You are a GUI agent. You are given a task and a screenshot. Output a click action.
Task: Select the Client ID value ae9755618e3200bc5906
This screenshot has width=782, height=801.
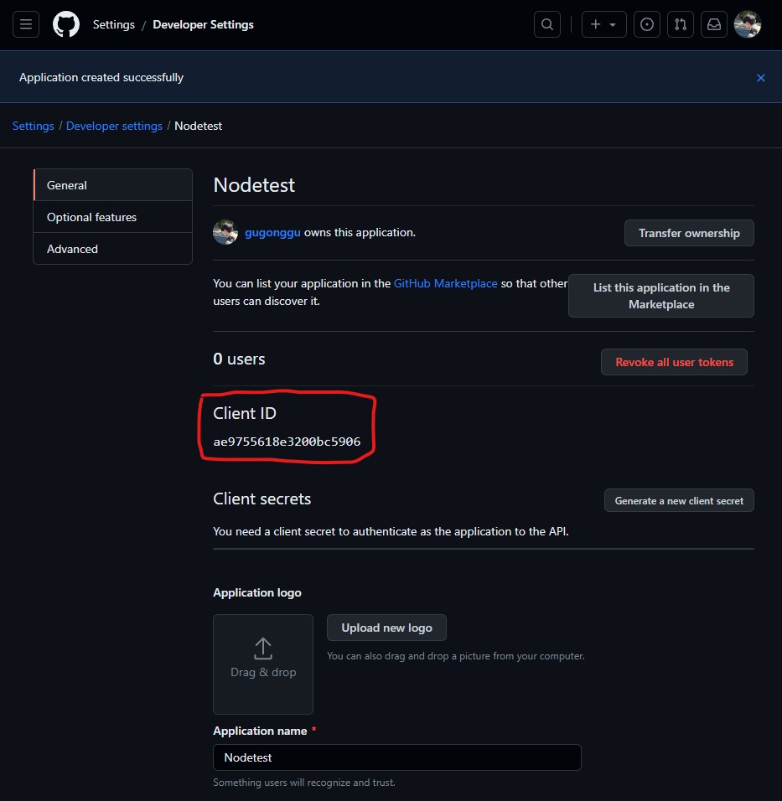(x=287, y=442)
